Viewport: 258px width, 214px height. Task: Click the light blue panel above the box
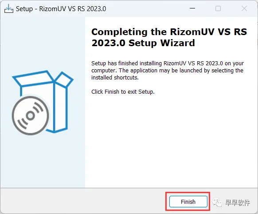coord(43,43)
